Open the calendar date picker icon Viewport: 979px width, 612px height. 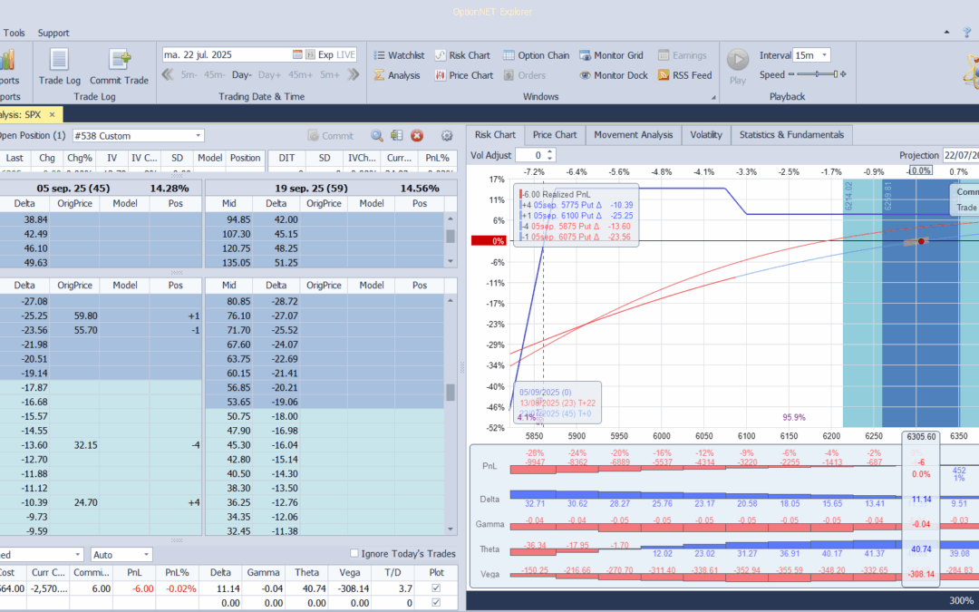pyautogui.click(x=298, y=55)
